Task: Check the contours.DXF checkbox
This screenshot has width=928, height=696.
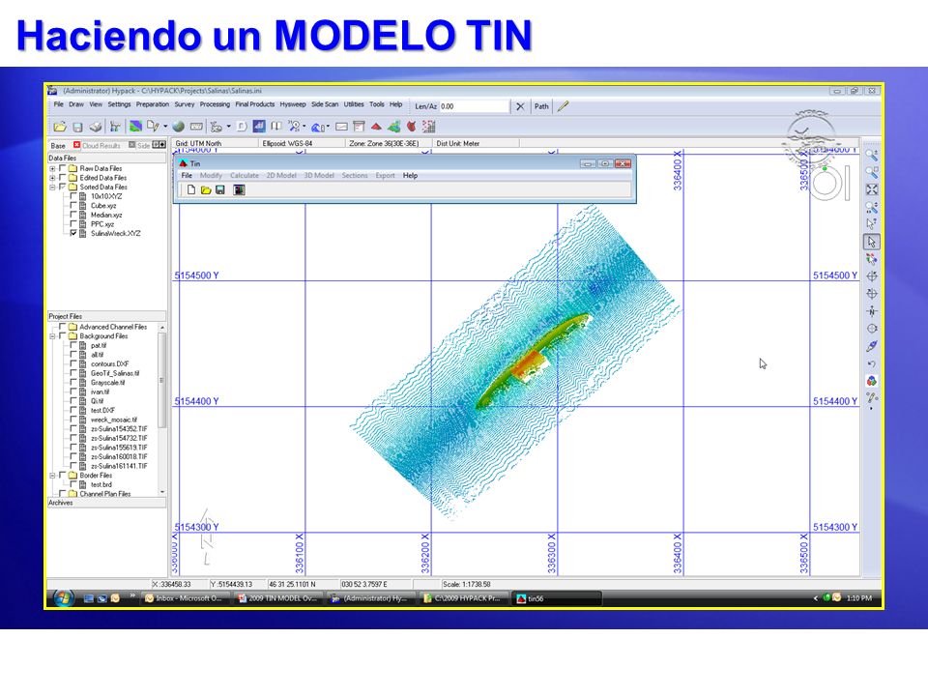Action: click(73, 364)
